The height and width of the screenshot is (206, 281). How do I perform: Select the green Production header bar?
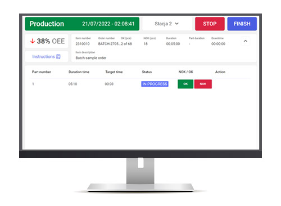click(x=82, y=24)
